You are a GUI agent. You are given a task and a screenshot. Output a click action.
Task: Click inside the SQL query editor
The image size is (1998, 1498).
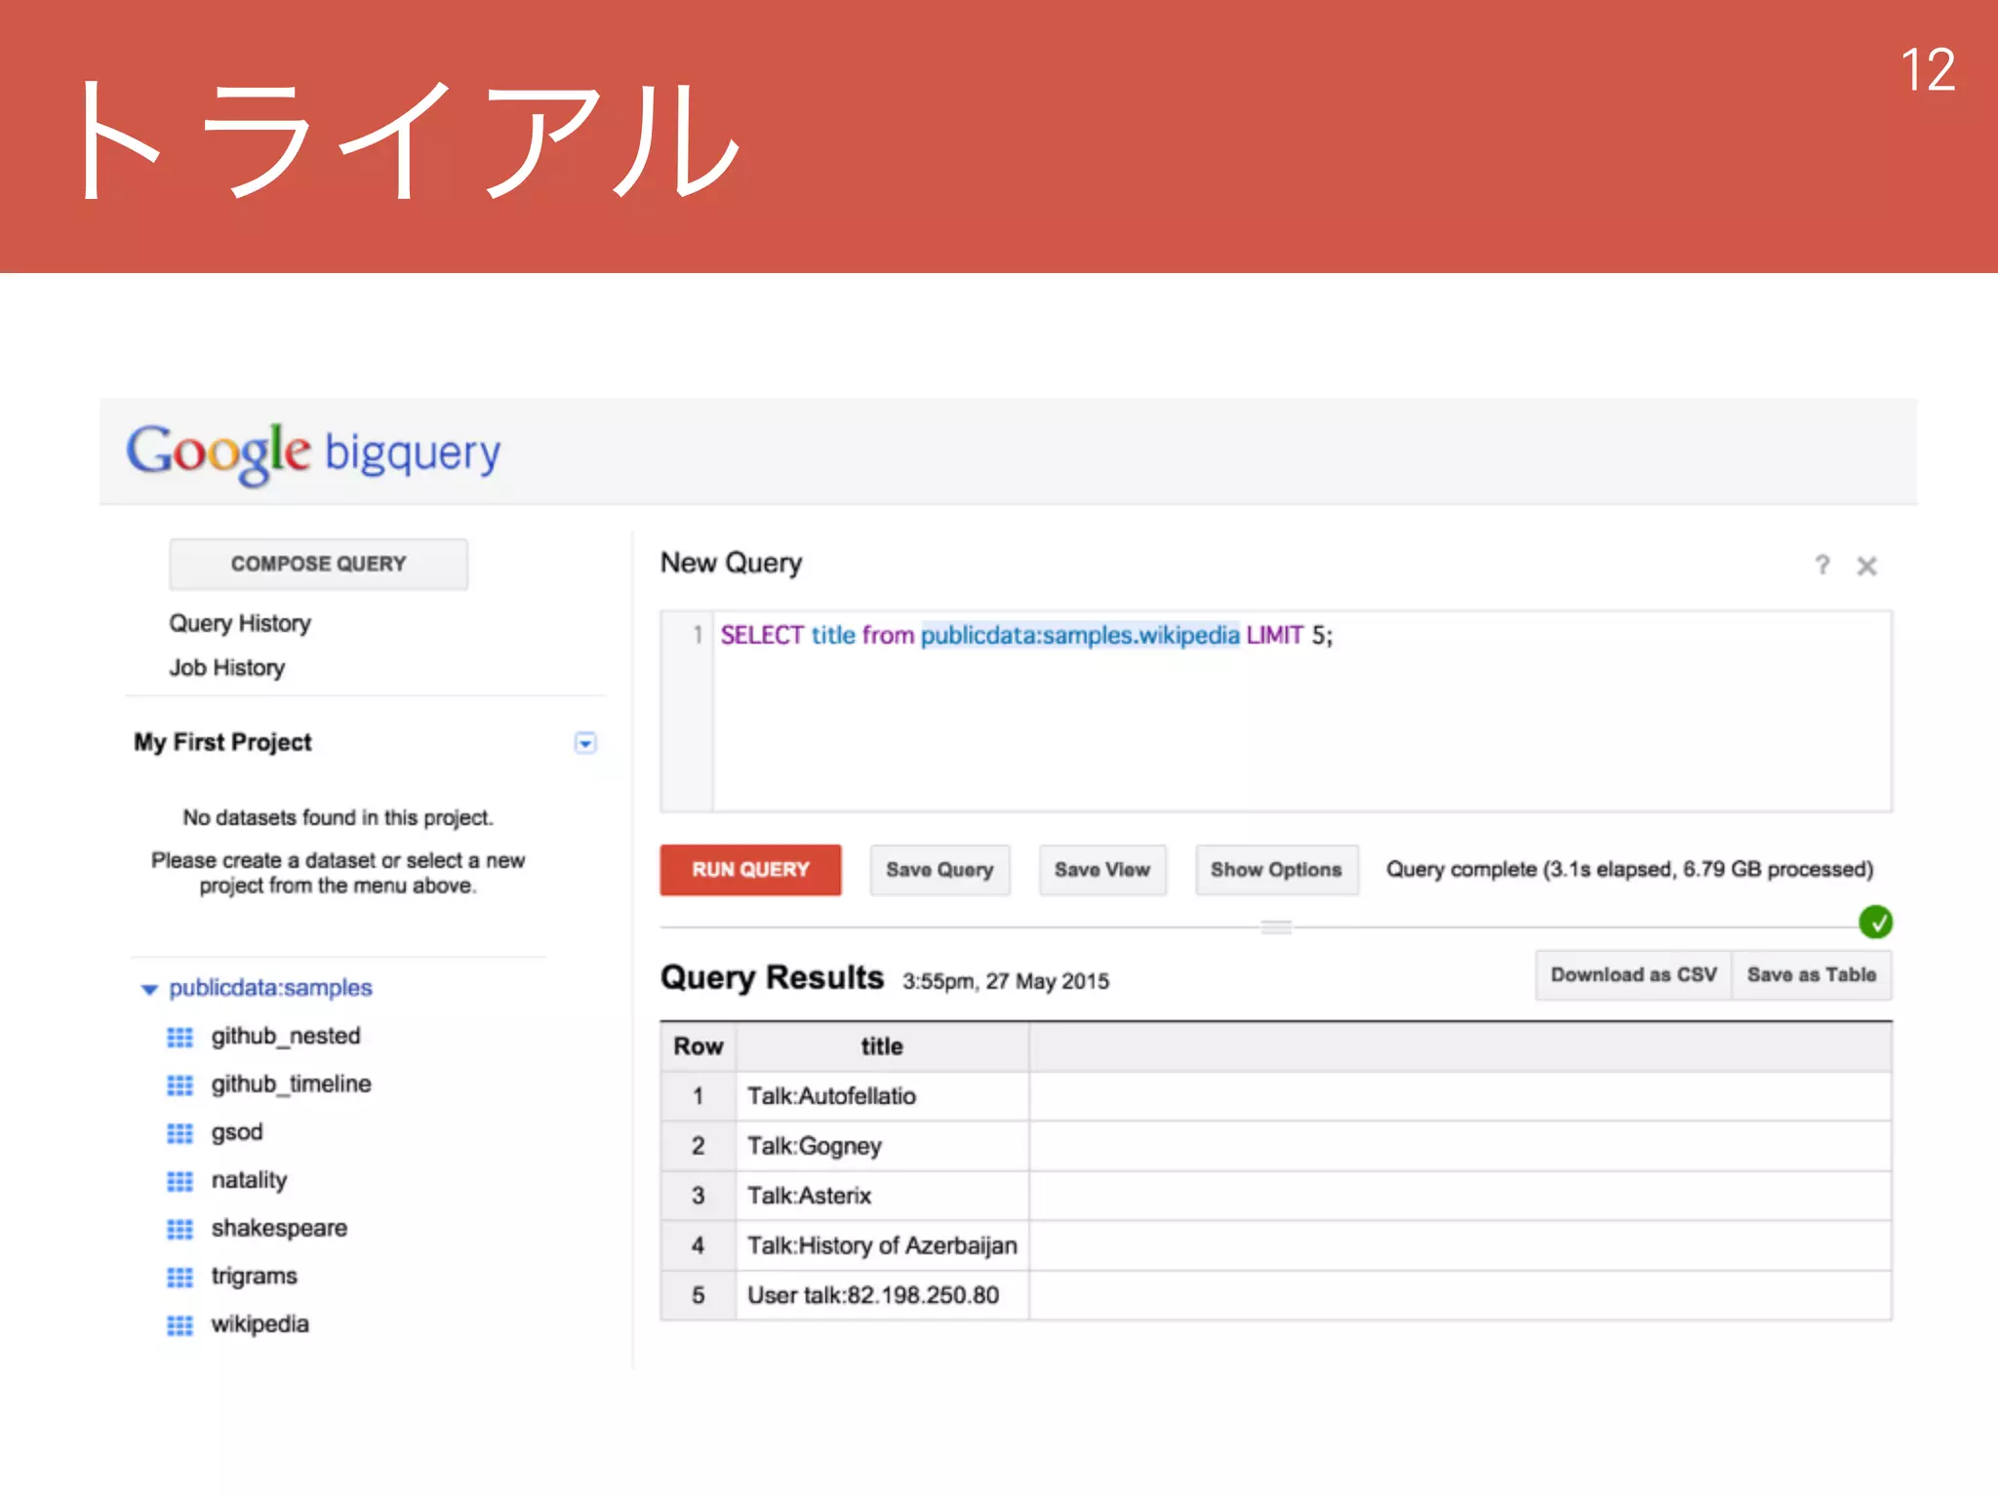point(1268,722)
